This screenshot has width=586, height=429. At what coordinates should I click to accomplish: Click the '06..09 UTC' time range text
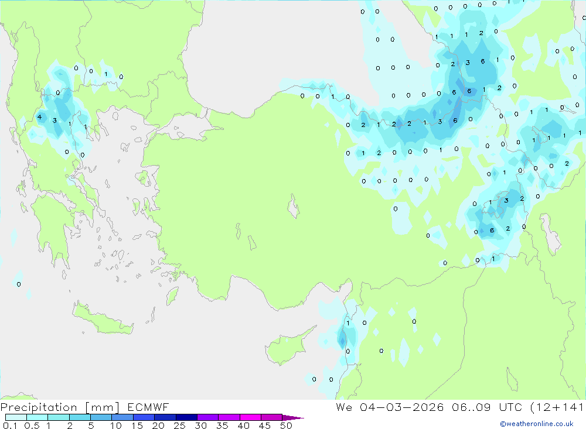486,407
